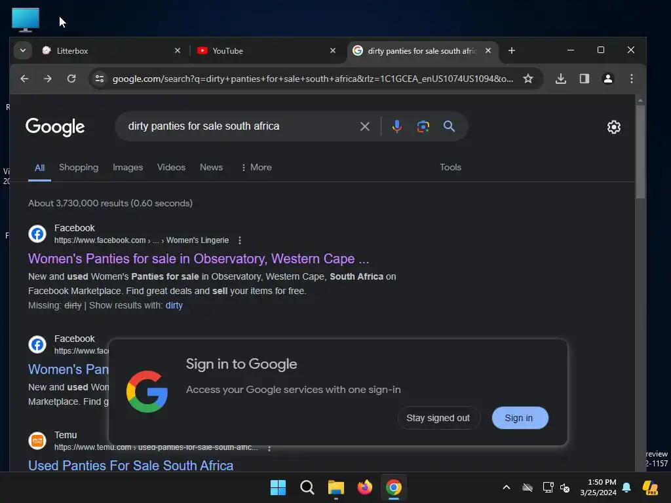
Task: Click the Chrome back arrow
Action: pos(24,79)
